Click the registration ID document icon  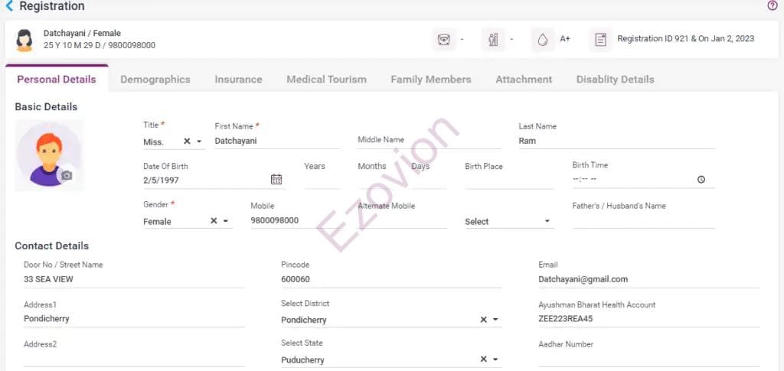(601, 40)
